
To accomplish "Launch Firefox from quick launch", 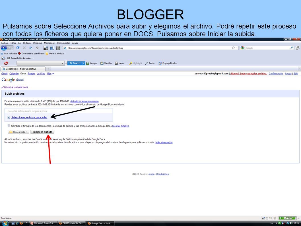I will tap(21, 223).
